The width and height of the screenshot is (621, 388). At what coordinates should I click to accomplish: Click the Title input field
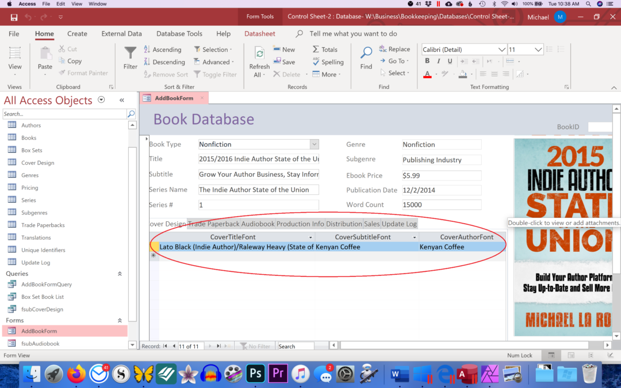tap(259, 159)
